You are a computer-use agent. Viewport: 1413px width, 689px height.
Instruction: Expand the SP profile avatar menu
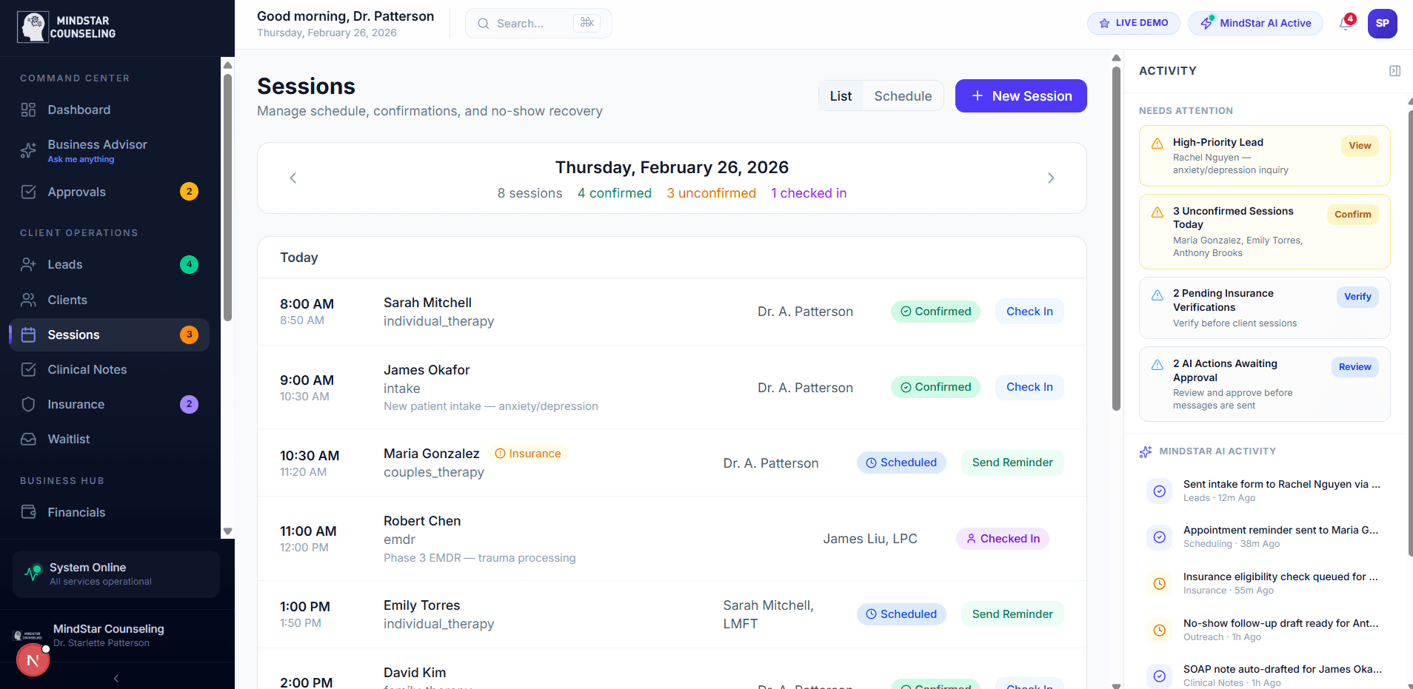coord(1382,23)
